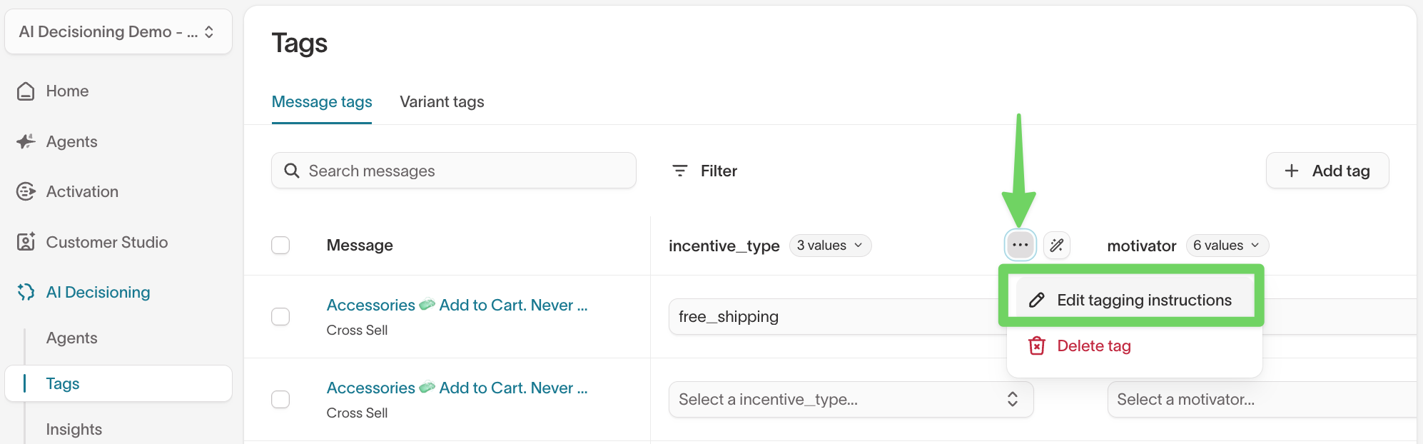
Task: Click the filter lines icon
Action: 680,171
